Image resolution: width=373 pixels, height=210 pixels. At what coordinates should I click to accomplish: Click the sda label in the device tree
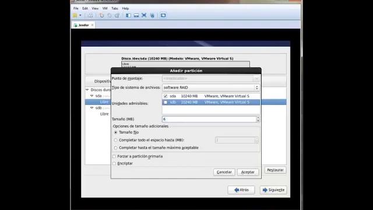(x=98, y=96)
